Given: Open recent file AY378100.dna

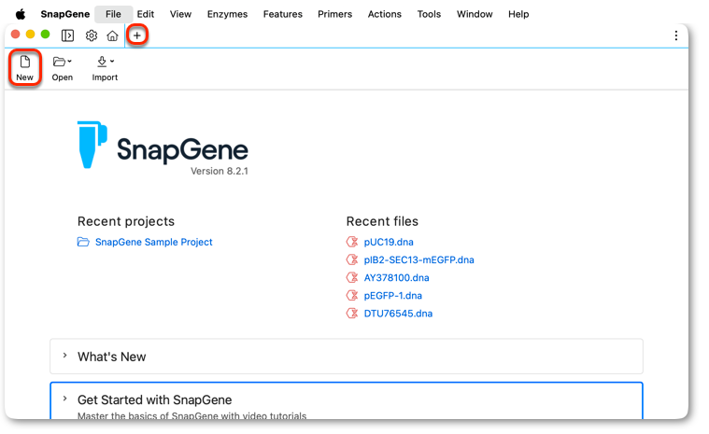Looking at the screenshot, I should tap(397, 278).
